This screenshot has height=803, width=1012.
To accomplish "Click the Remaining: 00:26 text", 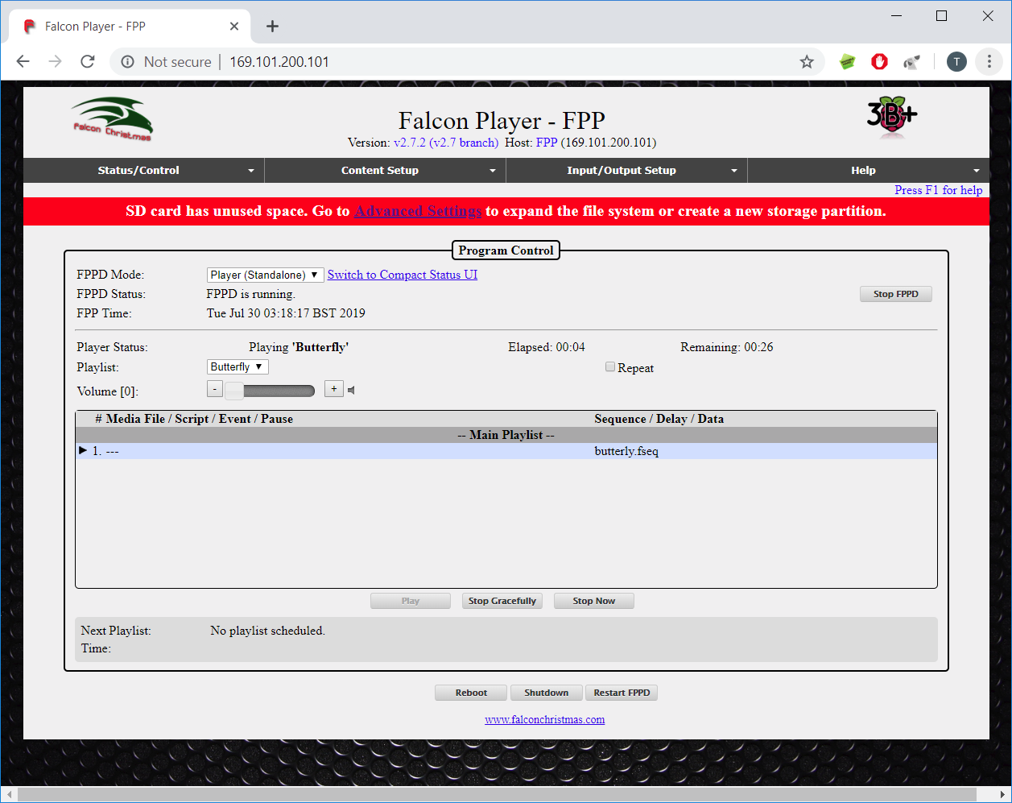I will coord(727,347).
